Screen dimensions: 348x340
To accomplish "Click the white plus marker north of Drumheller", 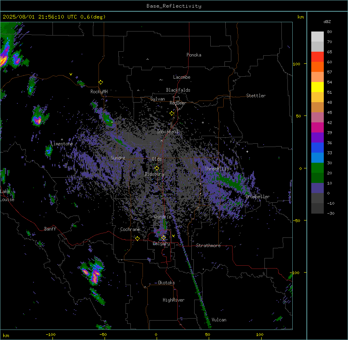I will 247,151.
